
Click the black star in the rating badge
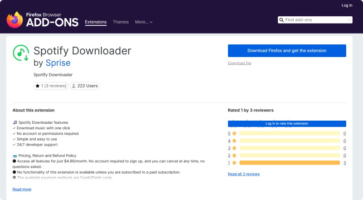(x=38, y=86)
